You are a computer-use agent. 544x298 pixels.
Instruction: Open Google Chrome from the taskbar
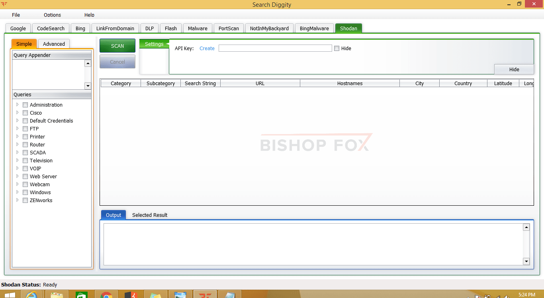(x=106, y=295)
